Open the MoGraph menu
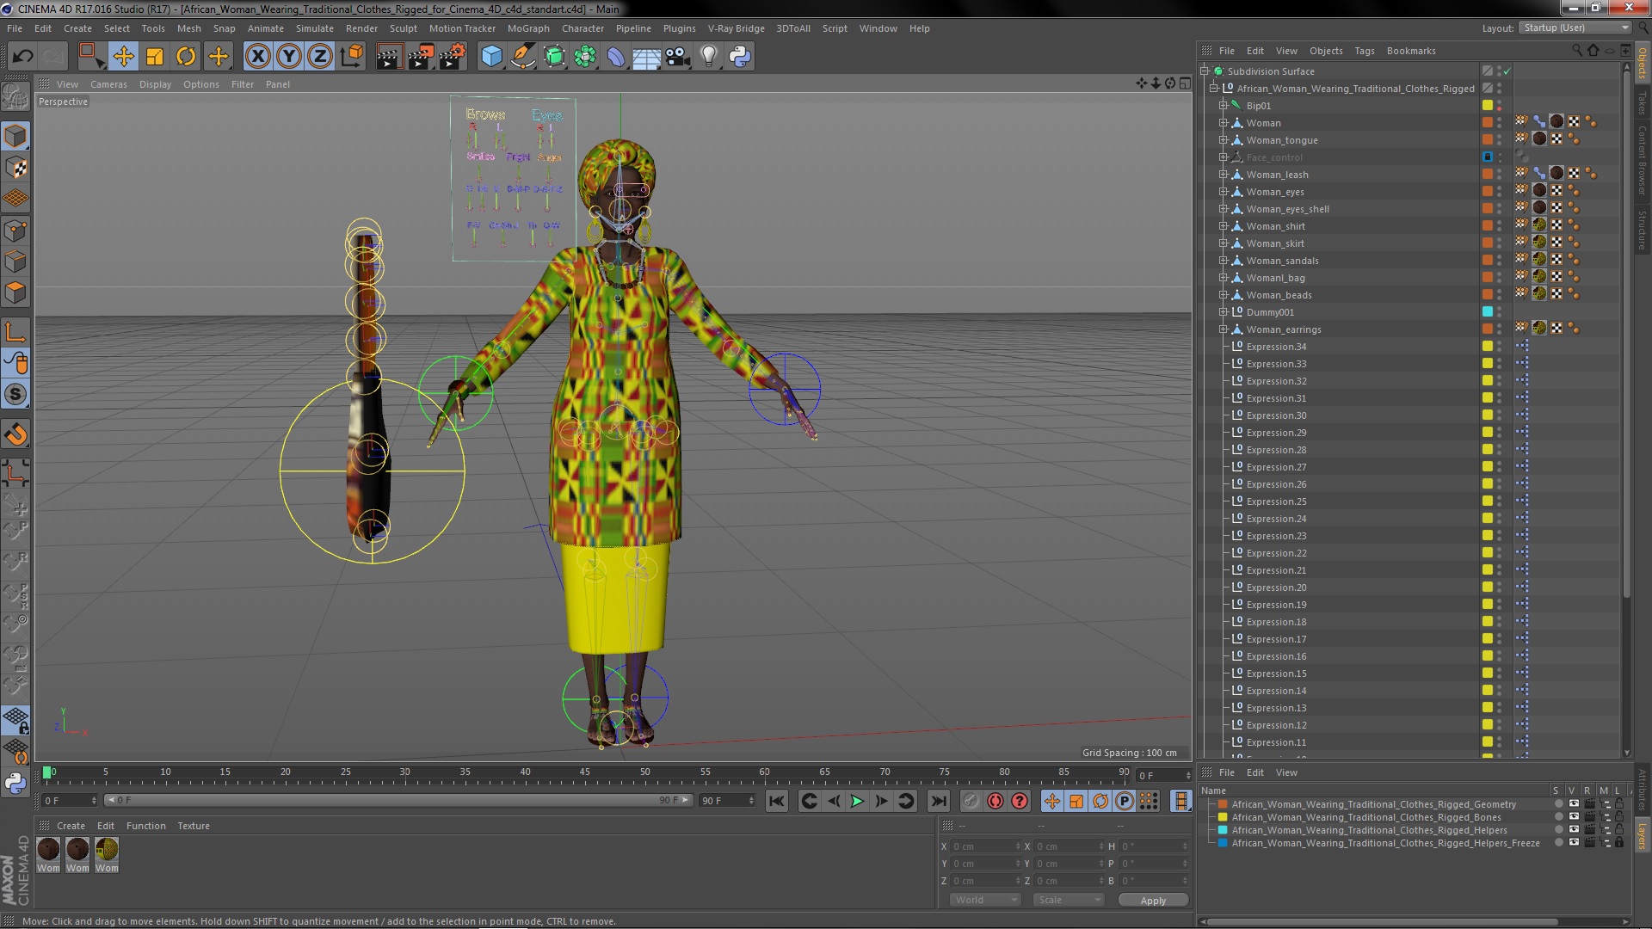The width and height of the screenshot is (1652, 929). 528,28
